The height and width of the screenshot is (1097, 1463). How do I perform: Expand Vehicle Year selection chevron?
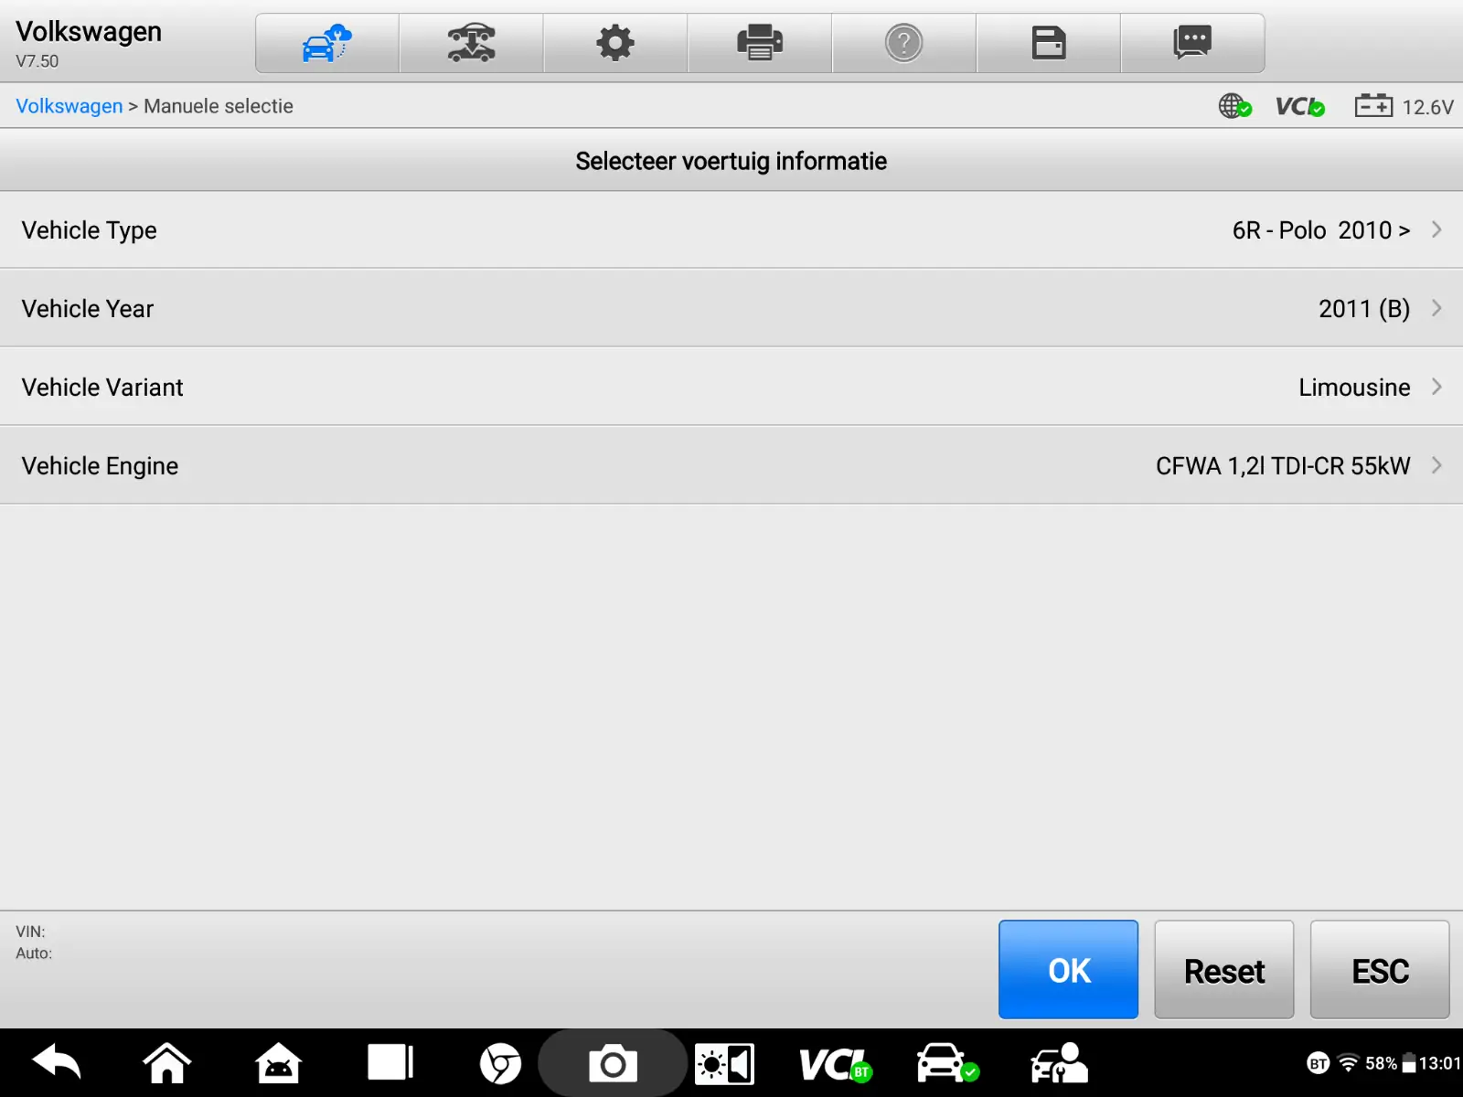pos(1436,308)
